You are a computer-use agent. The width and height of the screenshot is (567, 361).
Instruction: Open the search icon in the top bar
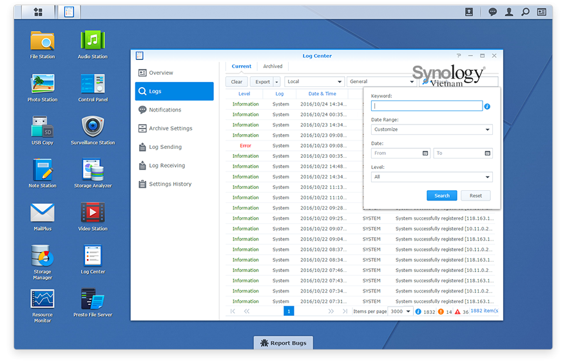click(x=525, y=12)
